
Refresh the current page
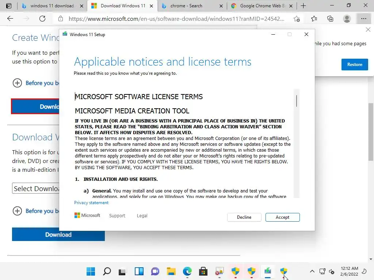(x=42, y=19)
